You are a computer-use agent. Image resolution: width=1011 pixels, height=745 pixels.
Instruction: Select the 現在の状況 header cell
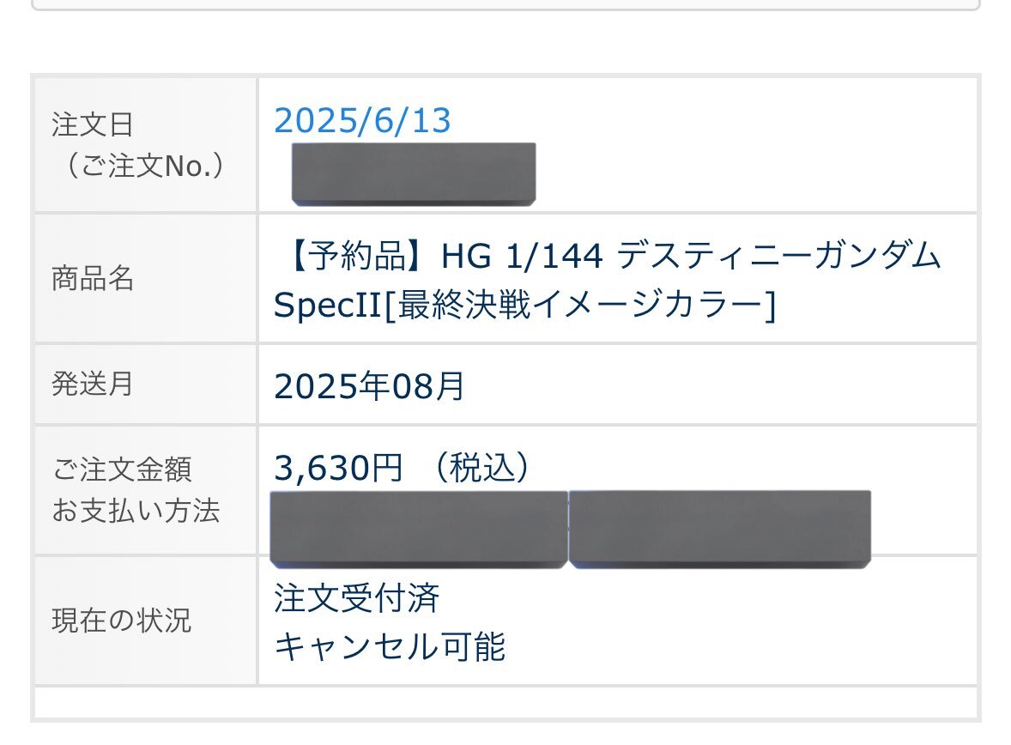[x=146, y=621]
